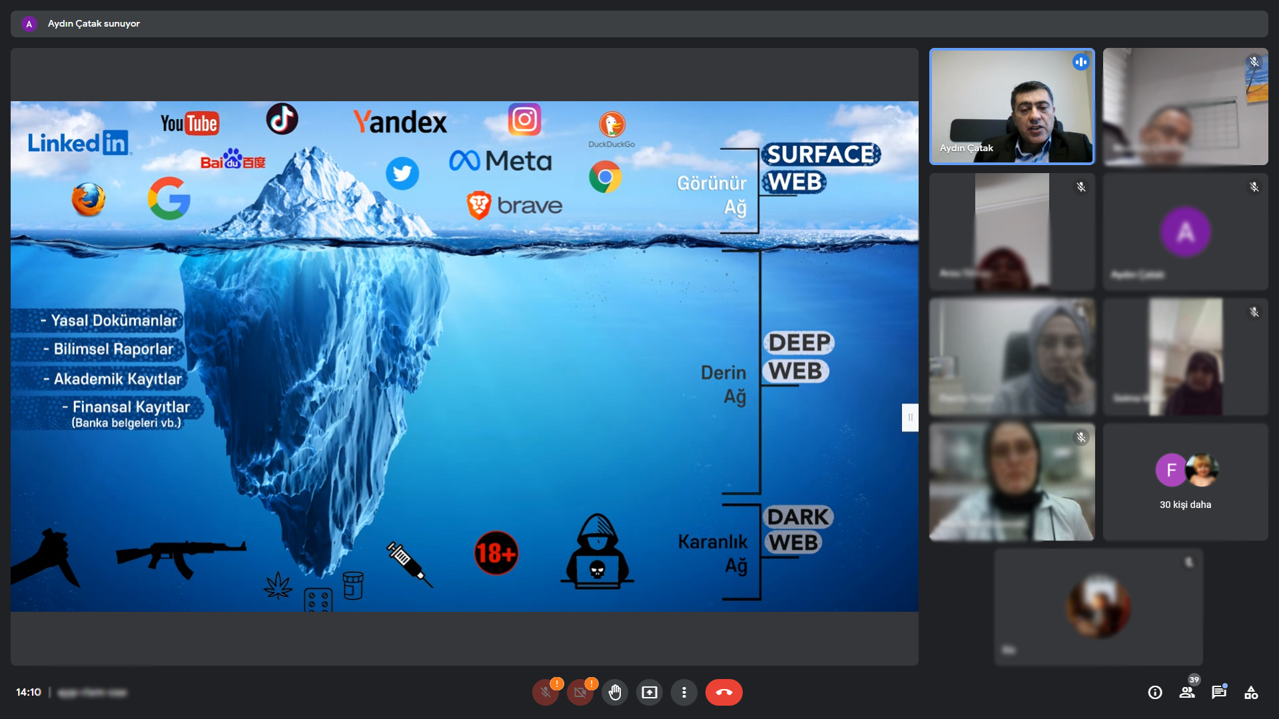Click YouTube logo on the slide
Image resolution: width=1279 pixels, height=719 pixels.
(190, 123)
